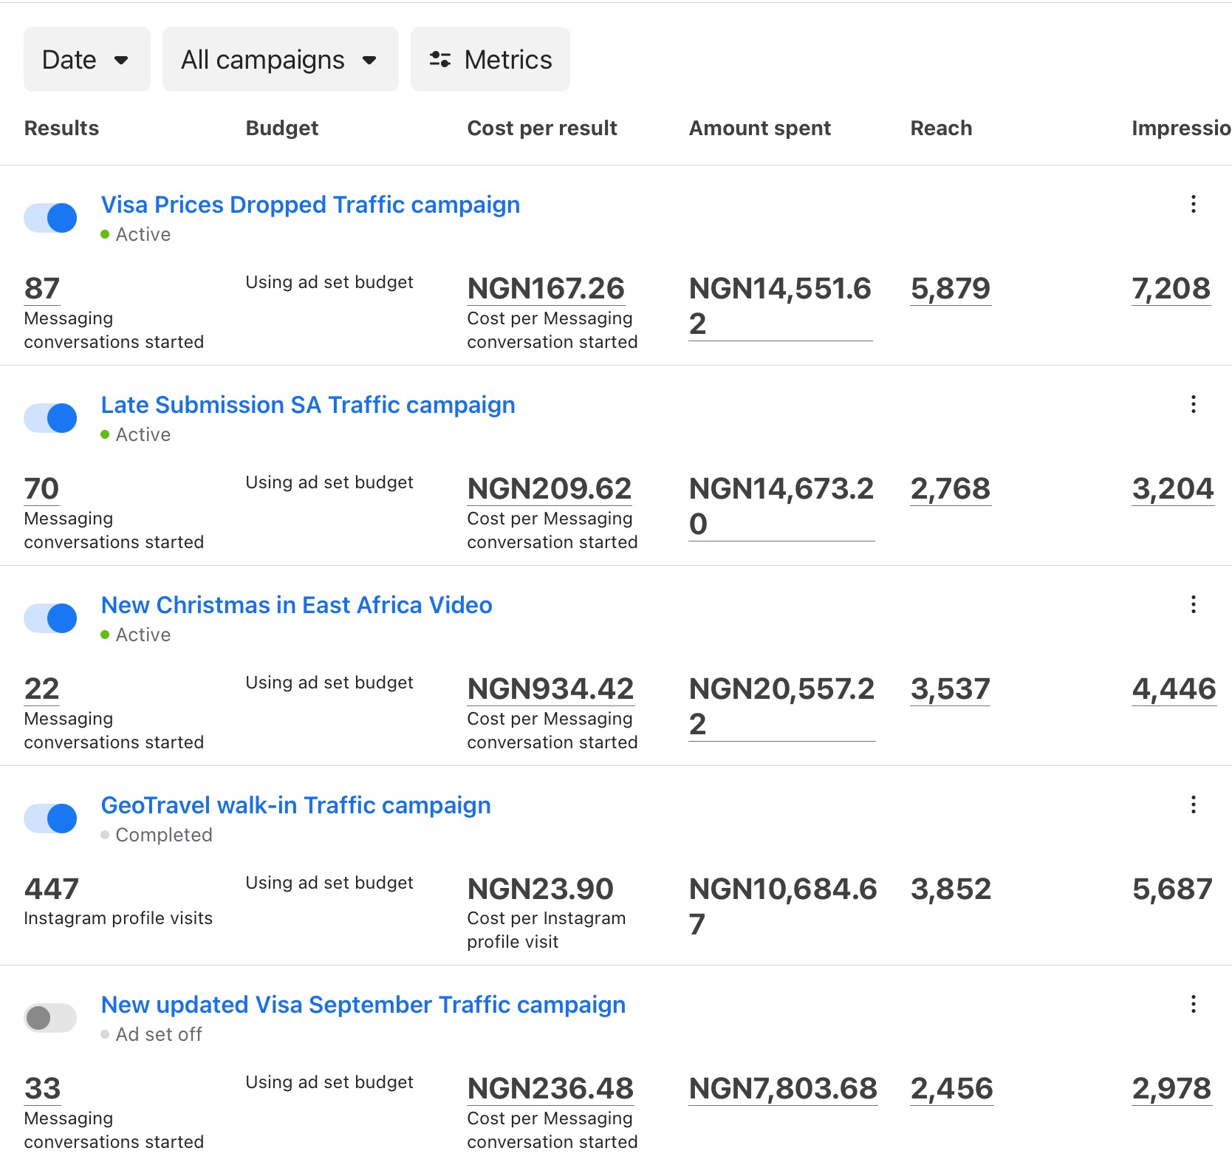Open three-dot menu for New Christmas in East Africa Video
The height and width of the screenshot is (1162, 1232).
coord(1193,604)
